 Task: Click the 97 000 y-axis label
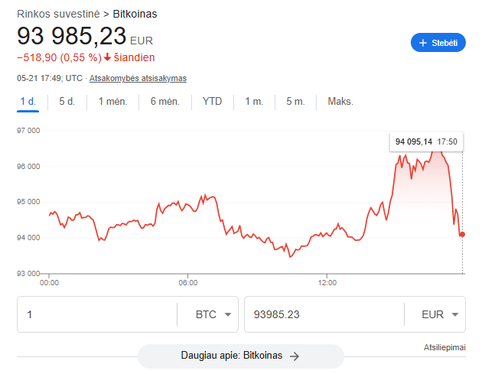tap(28, 131)
